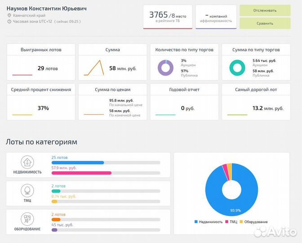Screen dimensions: 302x243
Task: Click the teal donut chart for Сумма по типу торгов
Action: point(237,67)
